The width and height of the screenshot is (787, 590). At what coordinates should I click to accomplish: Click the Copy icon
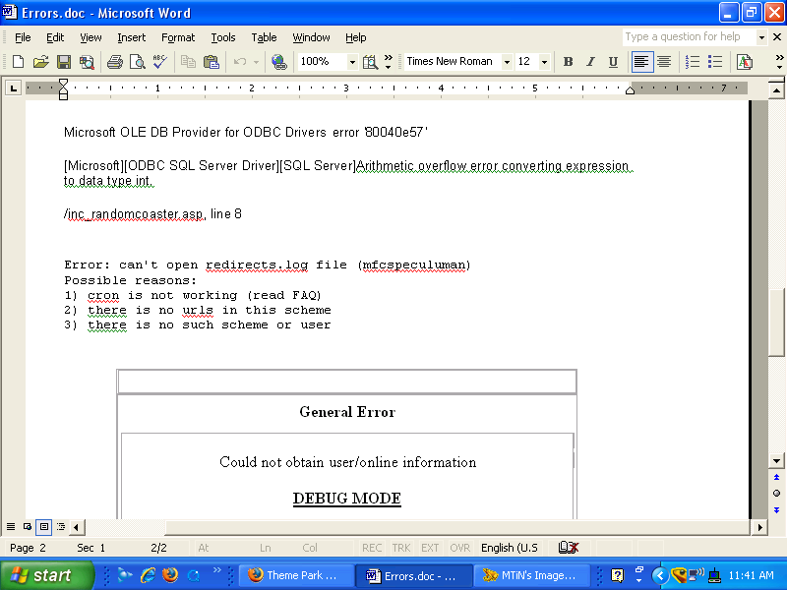(188, 62)
